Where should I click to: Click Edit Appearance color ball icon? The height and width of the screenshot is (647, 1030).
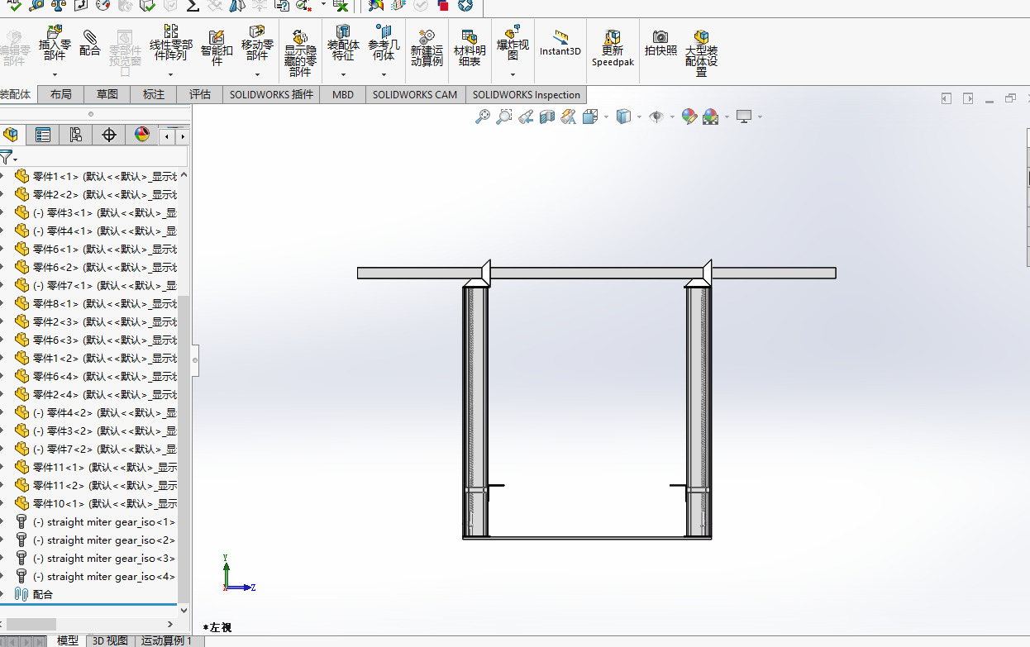coord(689,117)
